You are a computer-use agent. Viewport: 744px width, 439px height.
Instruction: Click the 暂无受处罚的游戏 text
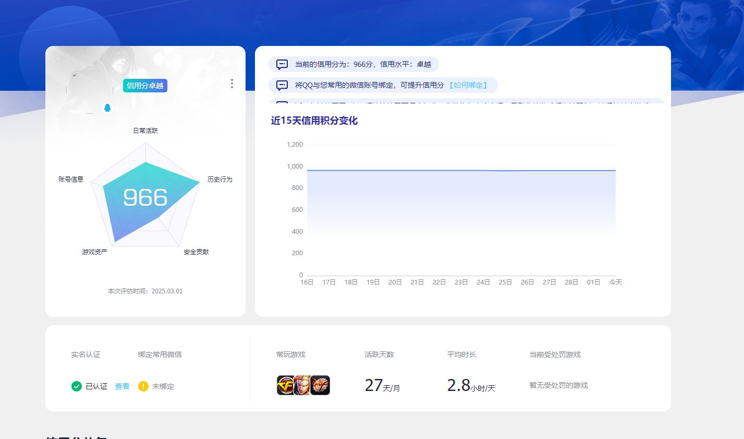pyautogui.click(x=559, y=385)
